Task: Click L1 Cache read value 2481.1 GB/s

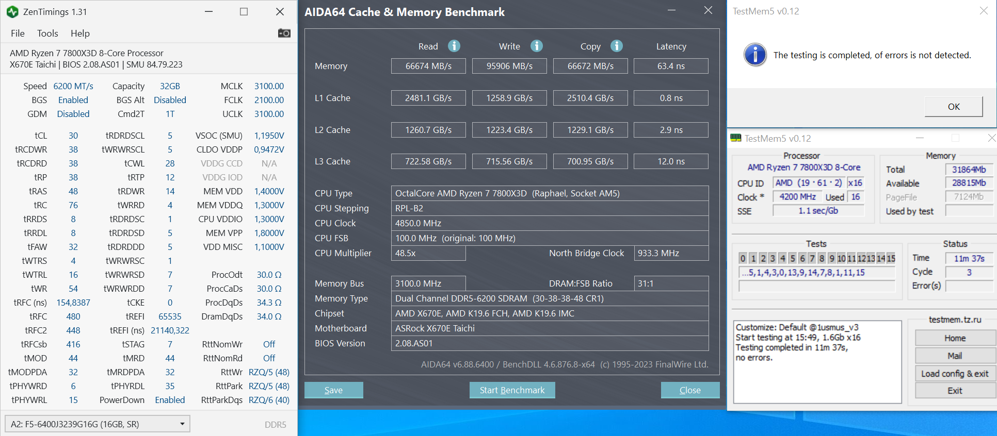Action: click(428, 98)
